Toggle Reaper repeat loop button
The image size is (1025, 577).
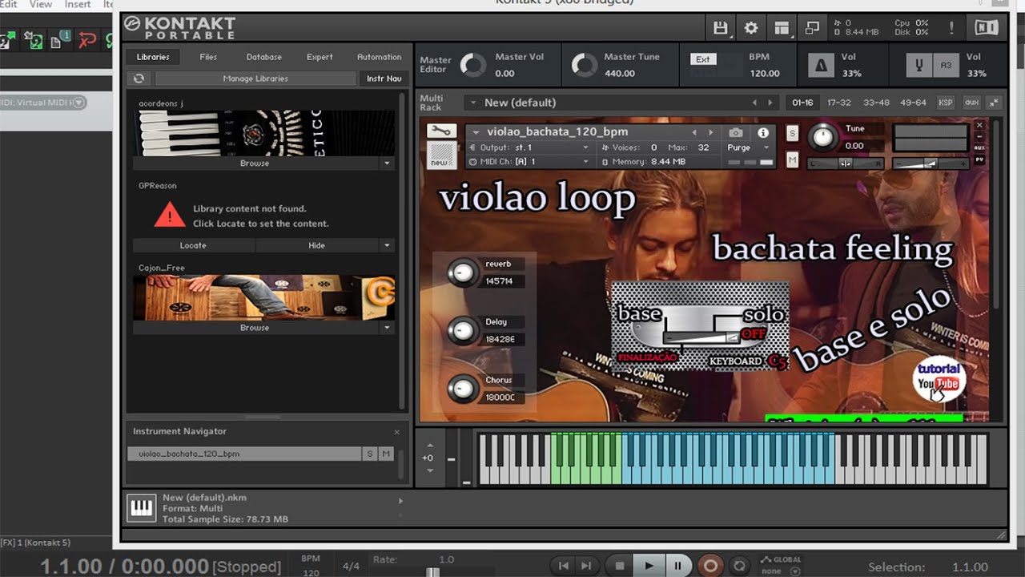tap(740, 566)
